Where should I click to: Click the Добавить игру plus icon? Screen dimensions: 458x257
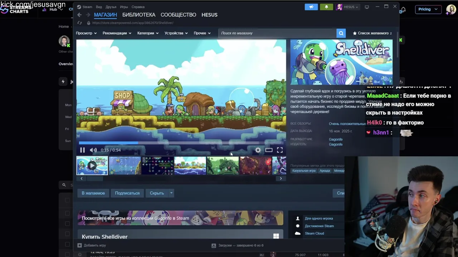[79, 245]
